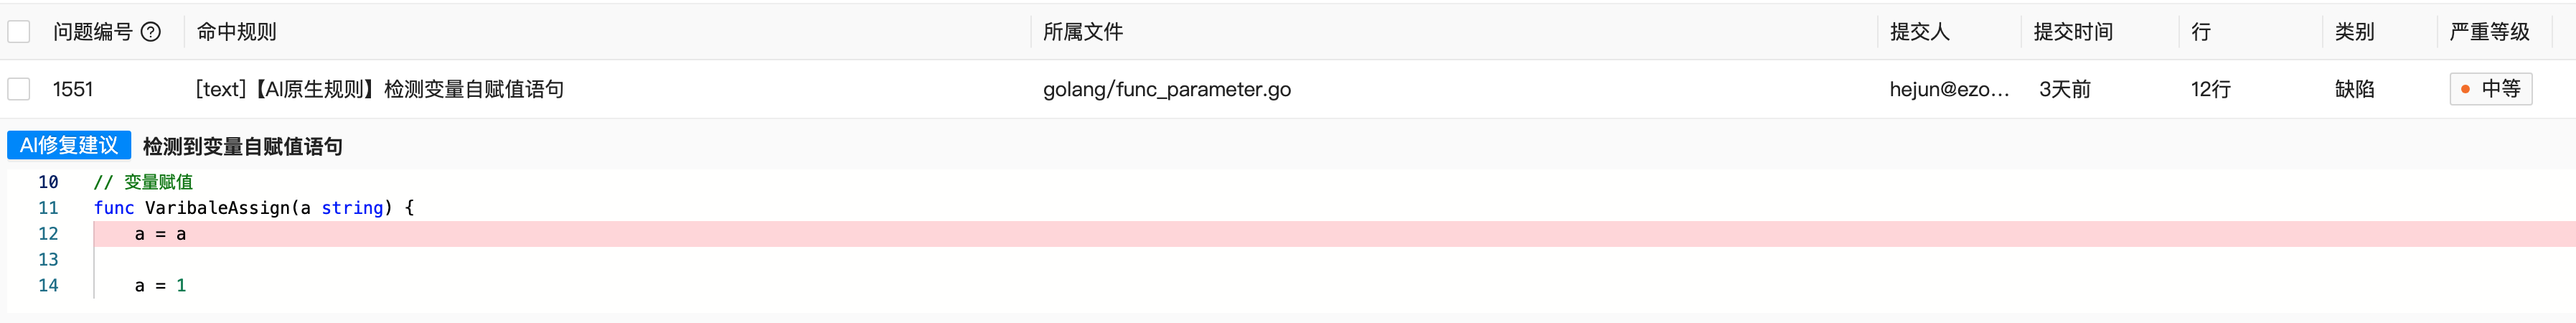Click submitter hejun@ezo… cell

click(1949, 89)
